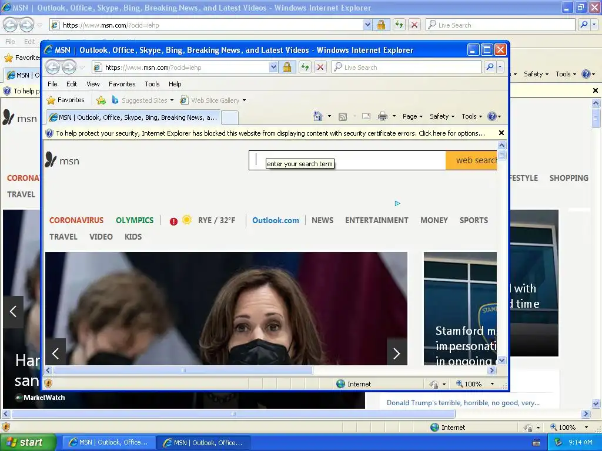Viewport: 602px width, 451px height.
Task: Click the previous-slide arrow in background window
Action: coord(14,311)
